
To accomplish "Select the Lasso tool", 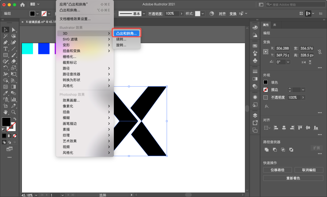I will tap(14, 36).
